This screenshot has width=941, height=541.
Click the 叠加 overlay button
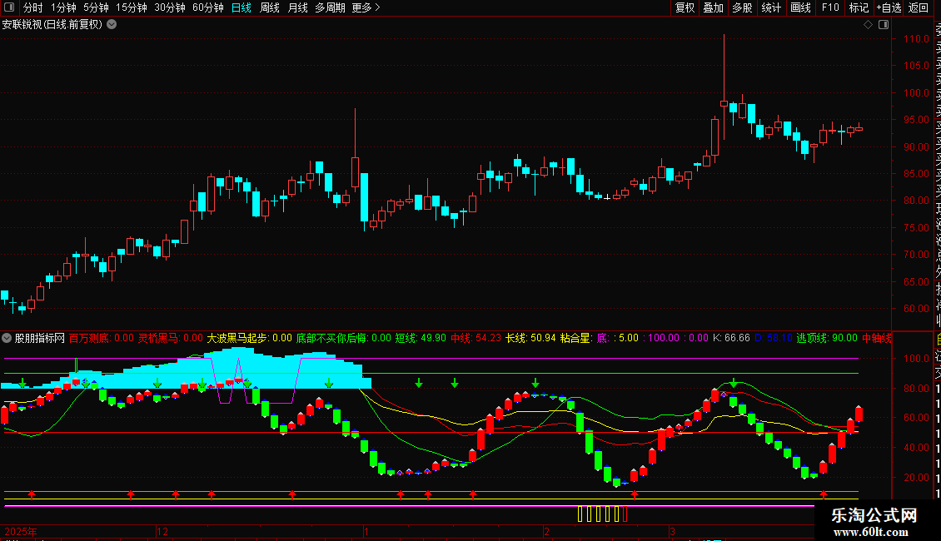pos(713,7)
